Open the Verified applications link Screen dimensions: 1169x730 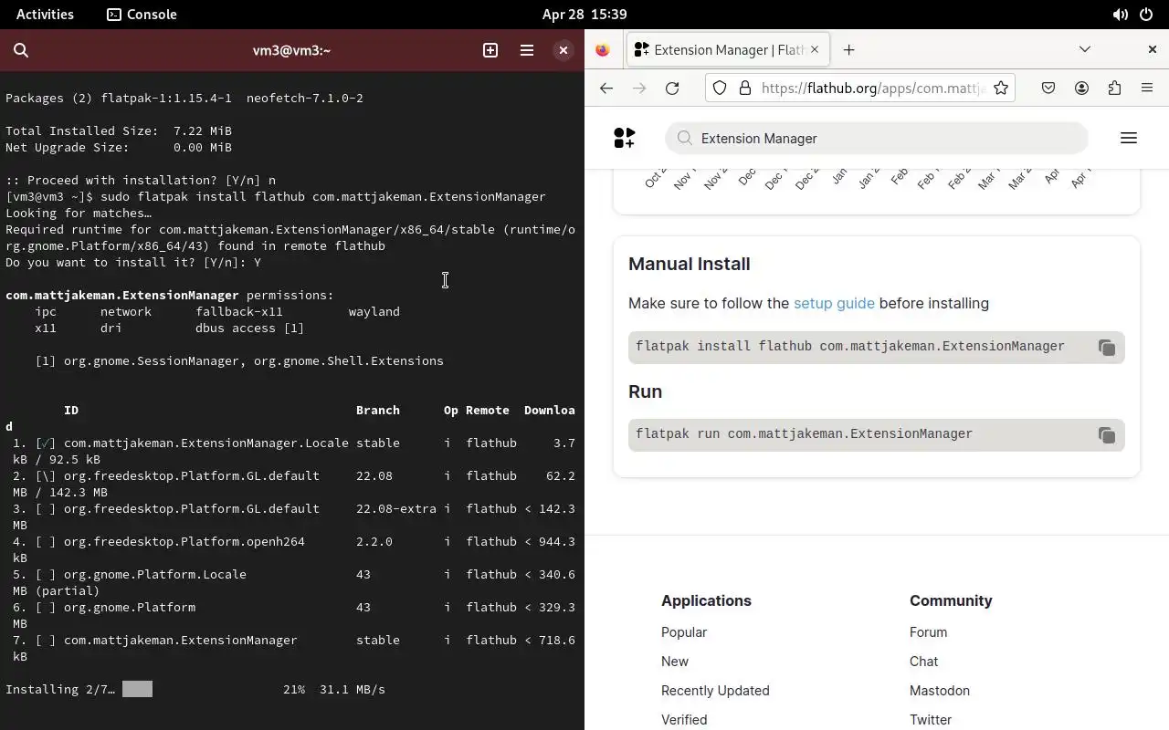point(684,719)
